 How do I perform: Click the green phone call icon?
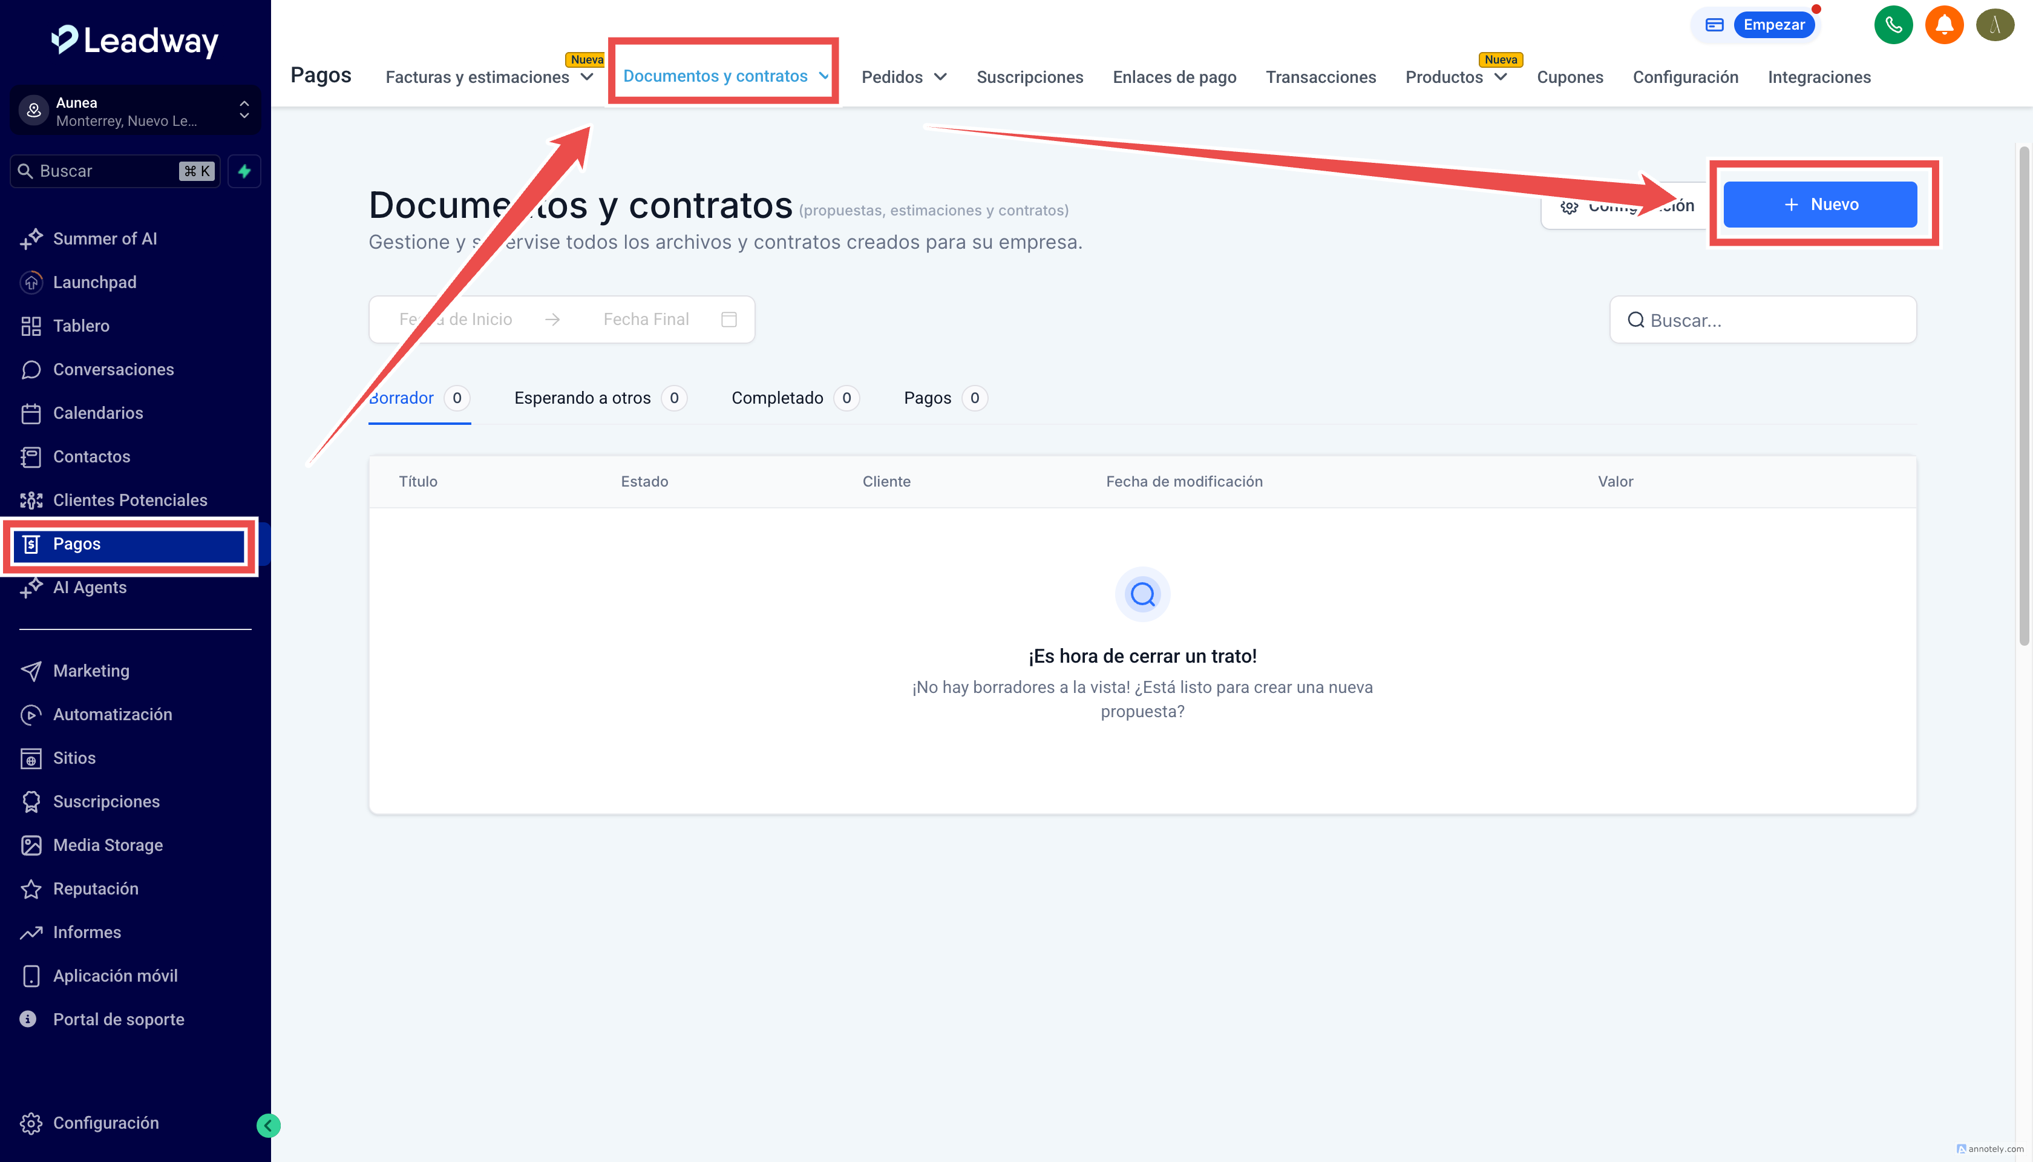point(1893,25)
